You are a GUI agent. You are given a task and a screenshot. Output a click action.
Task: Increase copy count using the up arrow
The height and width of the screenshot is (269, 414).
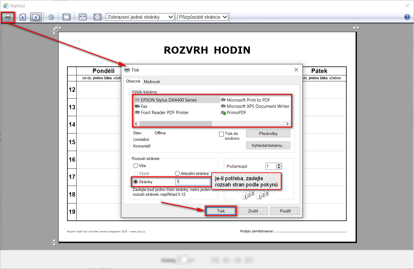click(279, 165)
